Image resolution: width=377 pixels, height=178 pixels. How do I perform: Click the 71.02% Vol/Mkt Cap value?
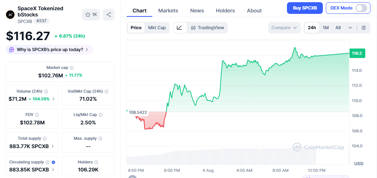pos(88,99)
